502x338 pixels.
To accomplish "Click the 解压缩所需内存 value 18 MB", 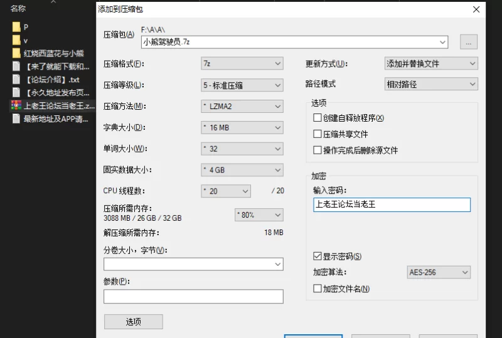I will click(x=274, y=233).
